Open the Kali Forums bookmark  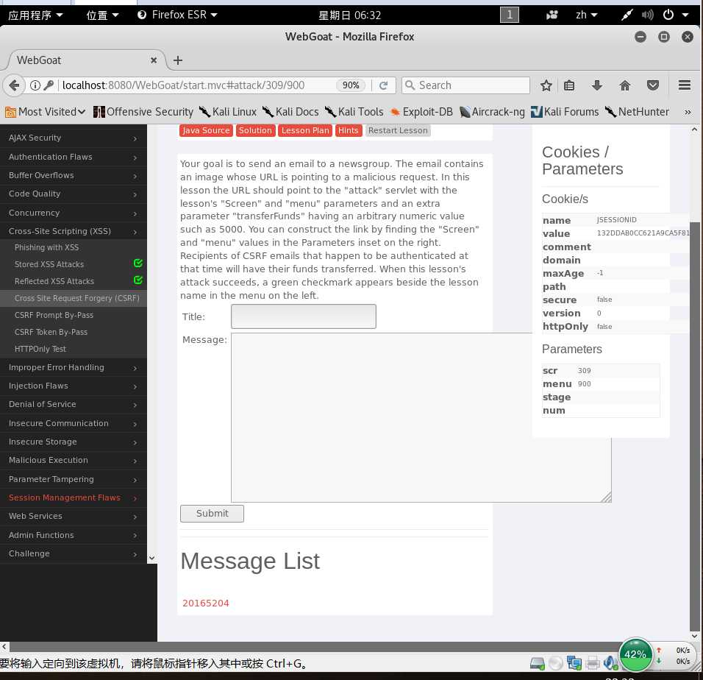click(565, 112)
